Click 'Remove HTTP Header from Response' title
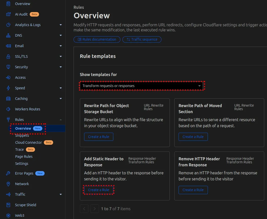This screenshot has width=267, height=219. click(199, 162)
